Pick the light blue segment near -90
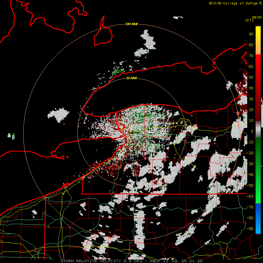This screenshot has width=263, height=263. coord(258,228)
